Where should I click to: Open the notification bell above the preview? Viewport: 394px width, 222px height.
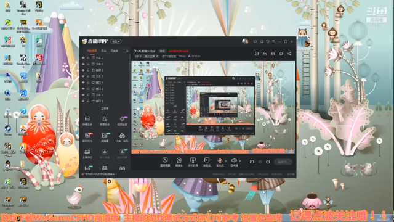pyautogui.click(x=281, y=54)
